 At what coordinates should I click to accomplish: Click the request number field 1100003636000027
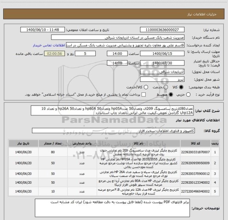coord(162,30)
